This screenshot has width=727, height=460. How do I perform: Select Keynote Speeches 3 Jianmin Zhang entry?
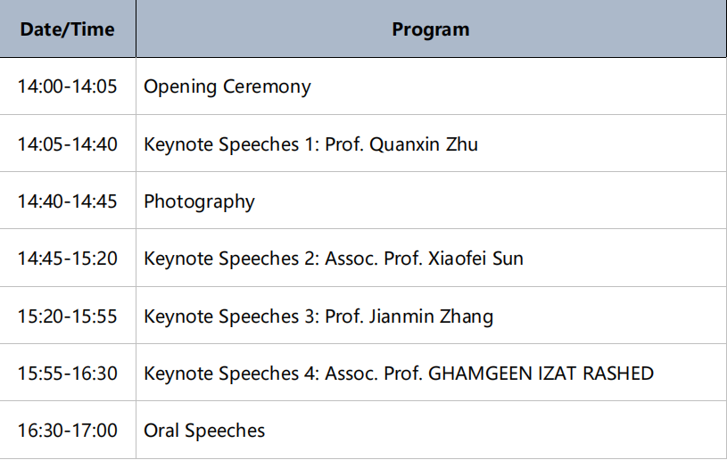431,316
